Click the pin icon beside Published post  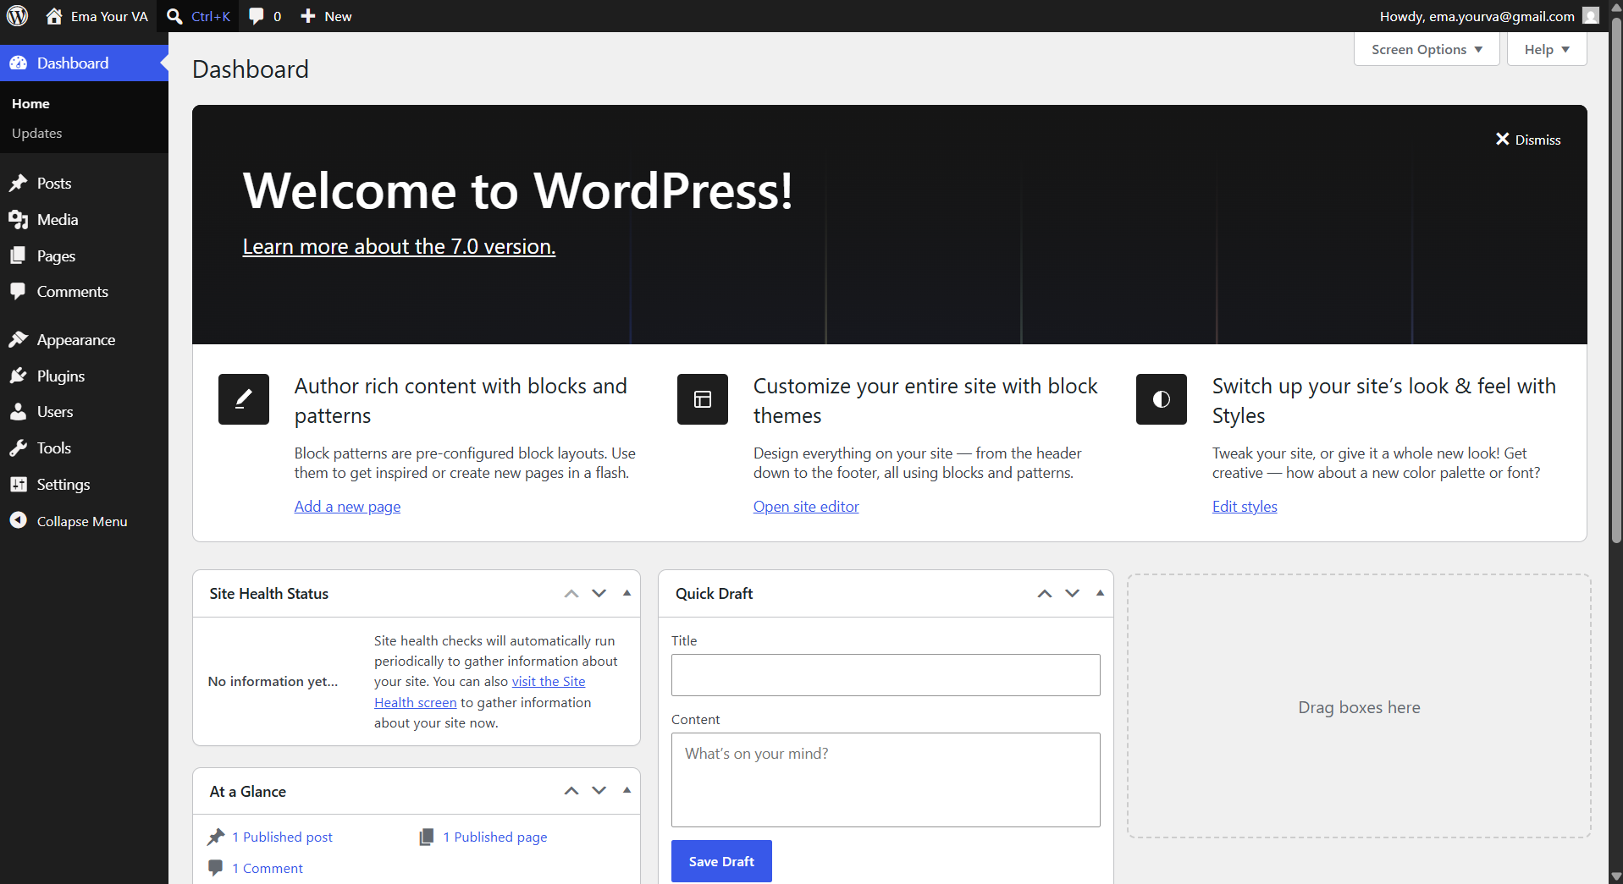pos(216,837)
